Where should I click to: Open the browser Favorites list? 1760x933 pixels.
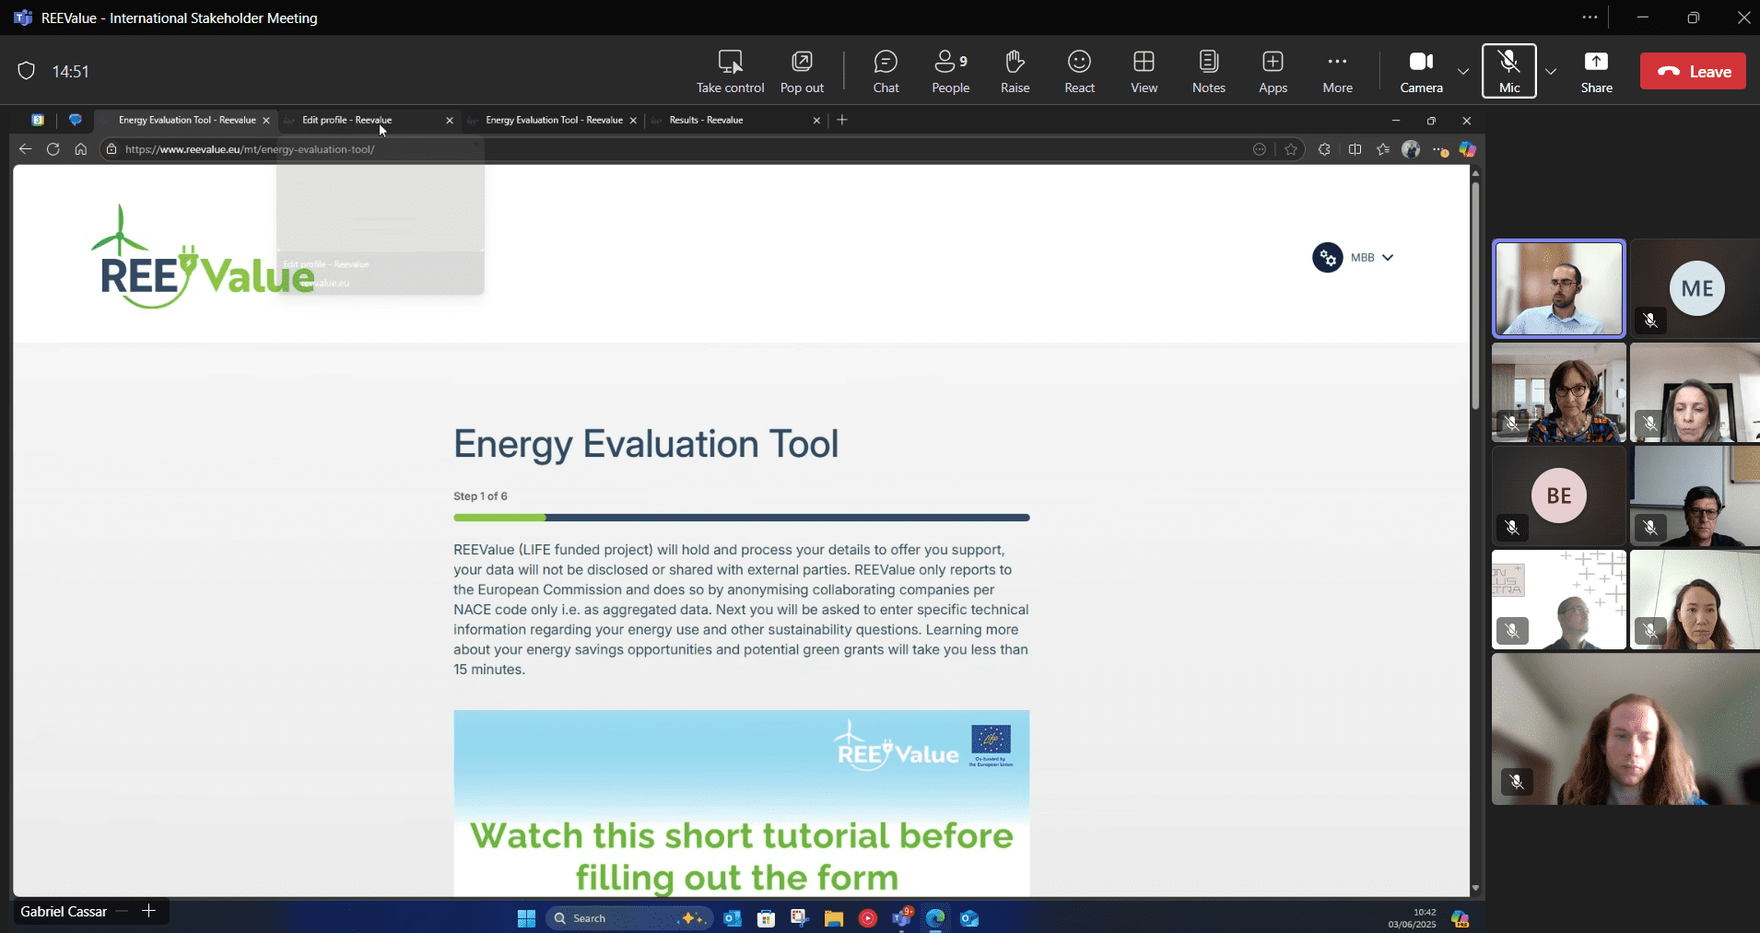(x=1383, y=149)
